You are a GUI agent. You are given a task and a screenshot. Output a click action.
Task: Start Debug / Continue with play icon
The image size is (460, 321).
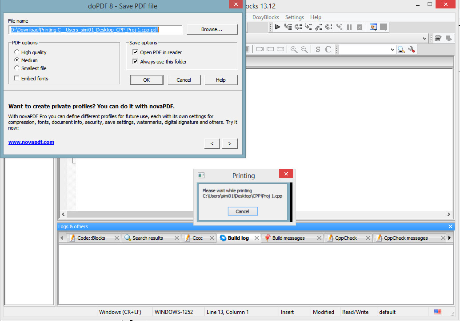click(277, 27)
